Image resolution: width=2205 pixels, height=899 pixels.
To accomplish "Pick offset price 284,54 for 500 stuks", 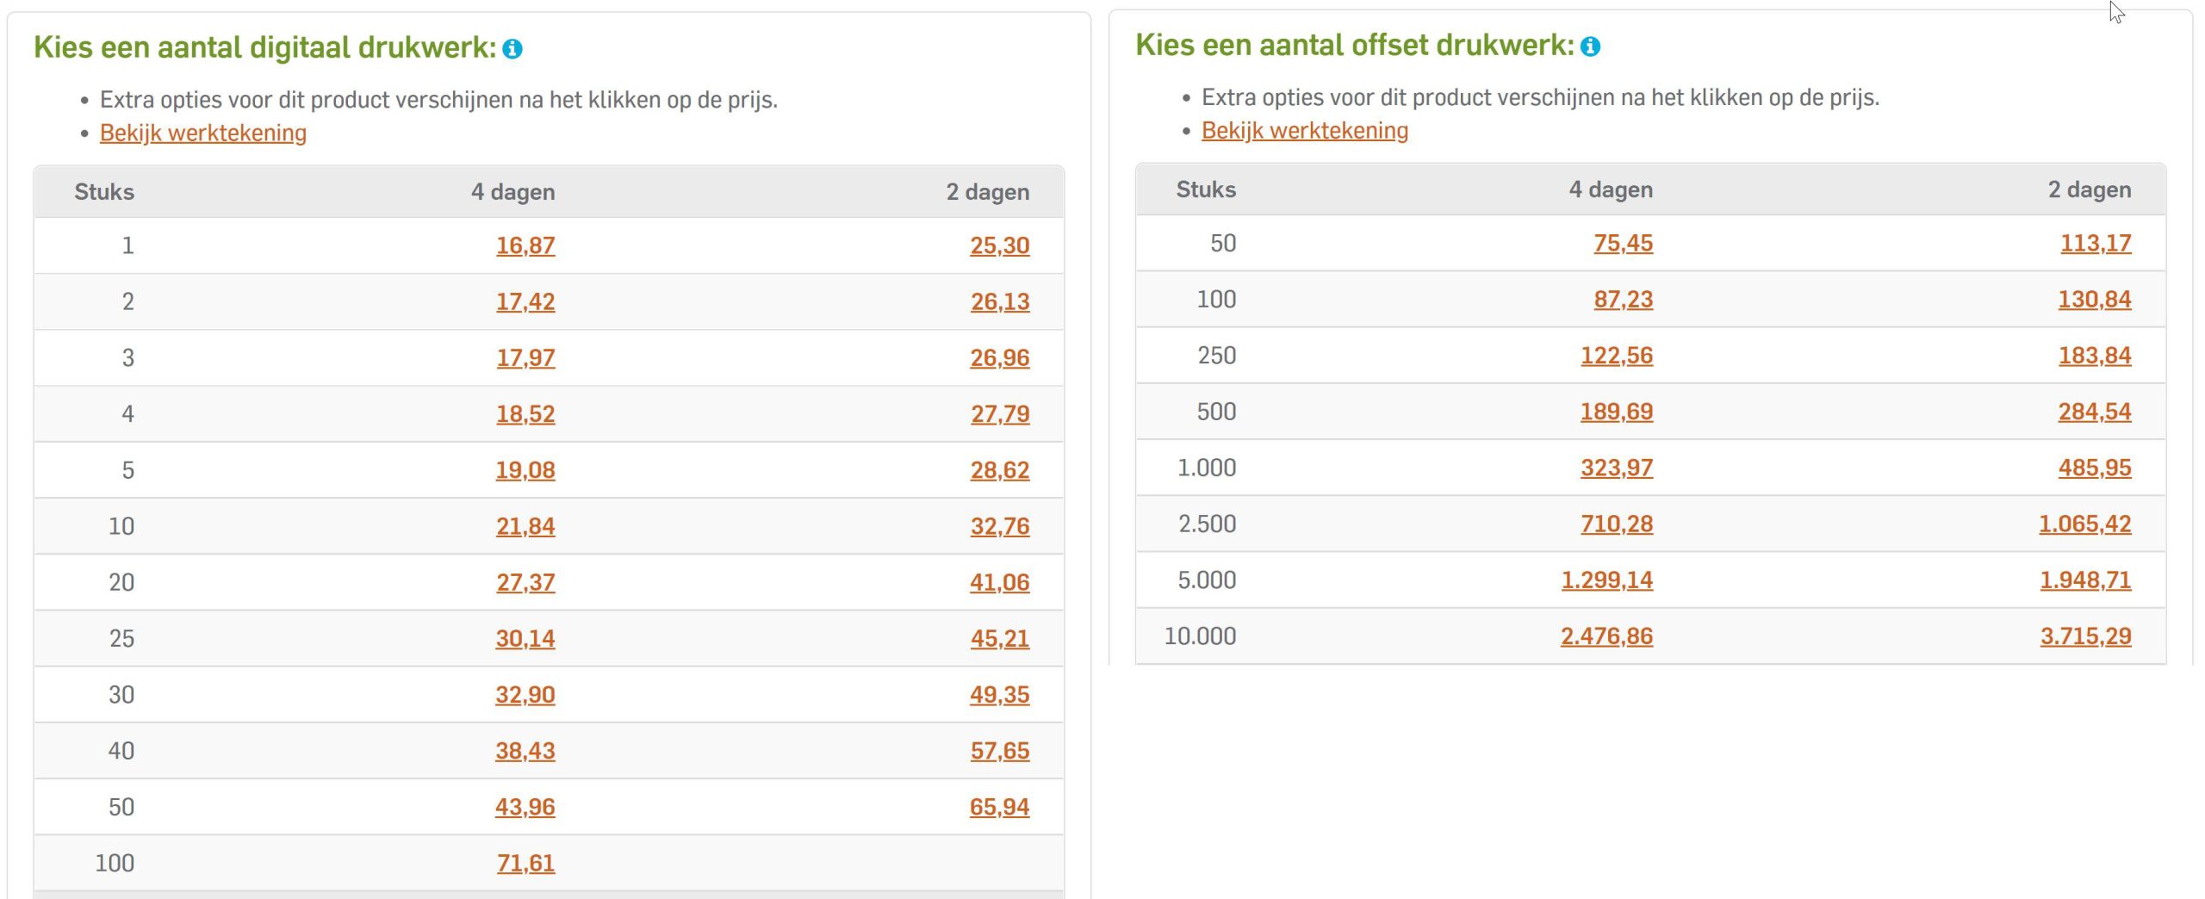I will (x=2095, y=412).
